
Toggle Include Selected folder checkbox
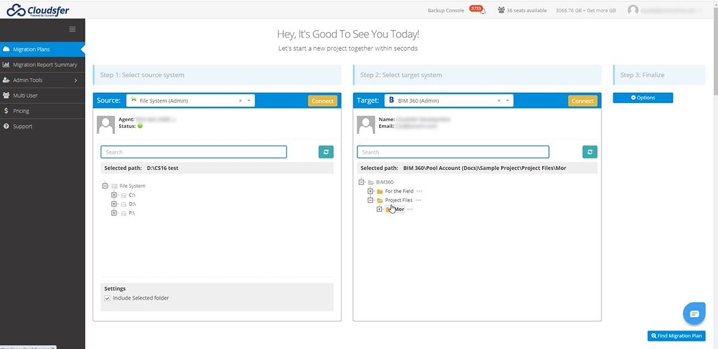(107, 298)
